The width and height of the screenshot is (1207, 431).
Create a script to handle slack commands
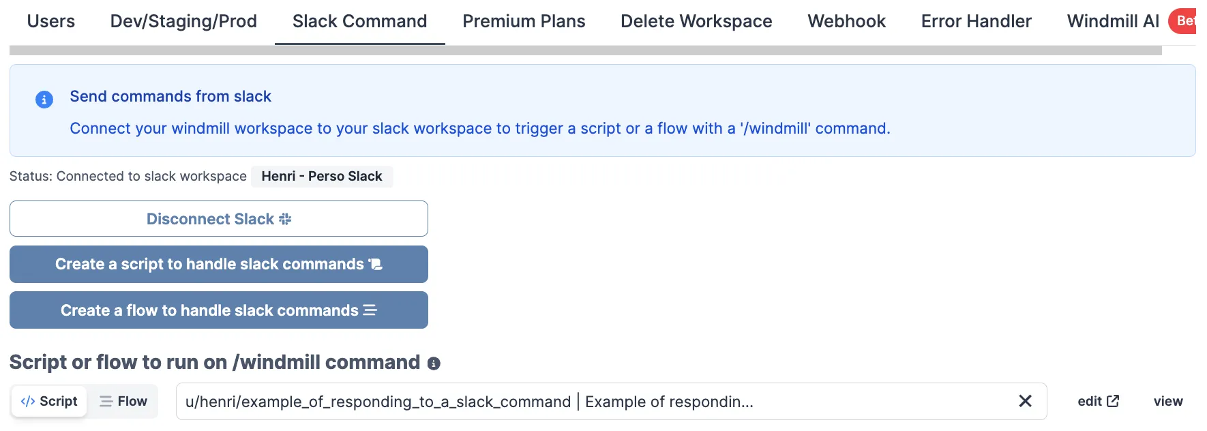click(219, 264)
